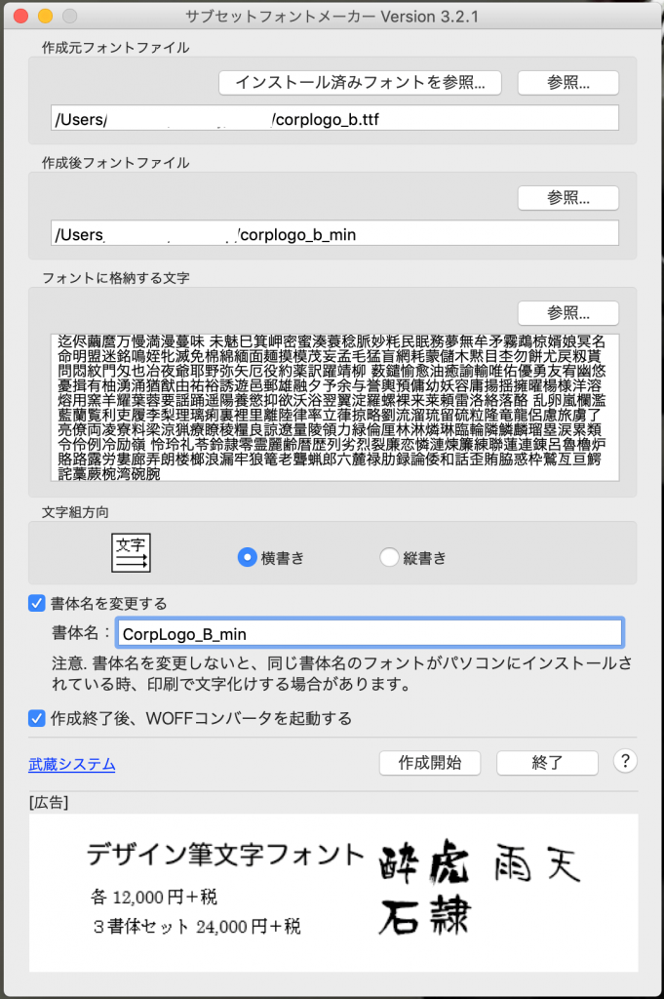Click the yellow minimize window button
Screen dimensions: 664x999
tap(45, 17)
